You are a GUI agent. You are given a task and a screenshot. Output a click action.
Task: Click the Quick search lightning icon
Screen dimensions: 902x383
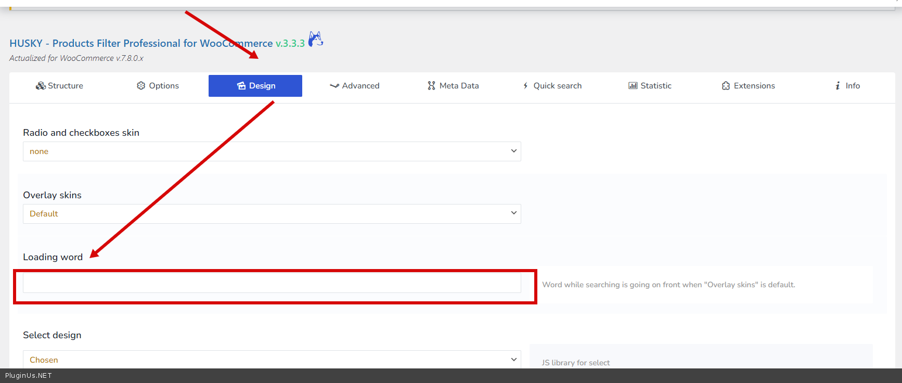(525, 86)
